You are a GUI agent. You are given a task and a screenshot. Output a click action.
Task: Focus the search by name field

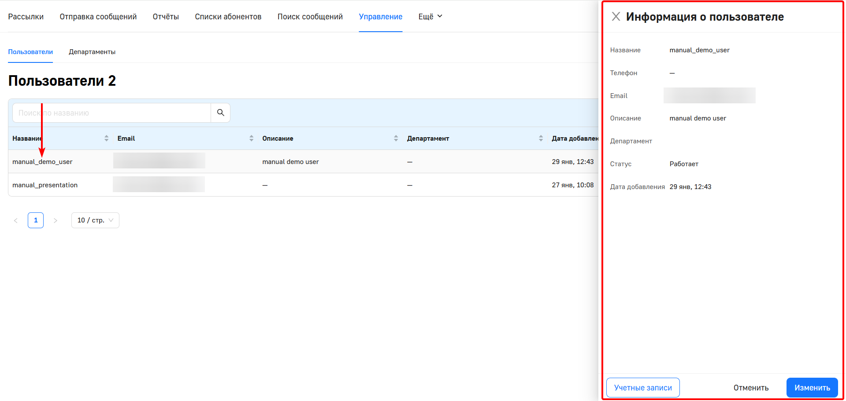[112, 113]
